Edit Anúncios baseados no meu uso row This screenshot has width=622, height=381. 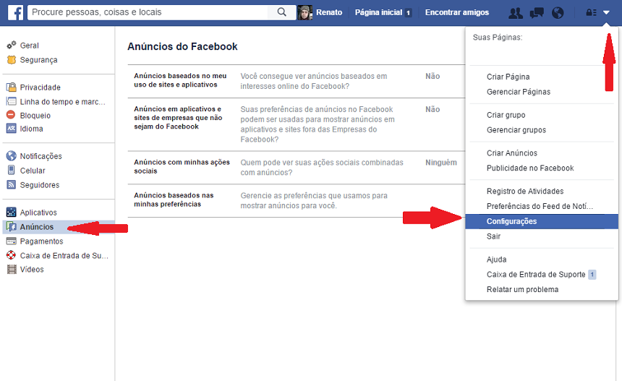tap(297, 81)
